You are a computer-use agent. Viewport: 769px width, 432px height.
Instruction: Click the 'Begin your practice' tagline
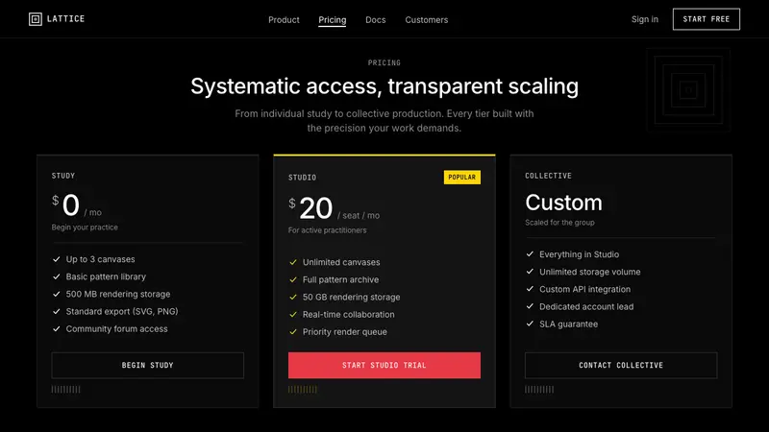tap(85, 228)
